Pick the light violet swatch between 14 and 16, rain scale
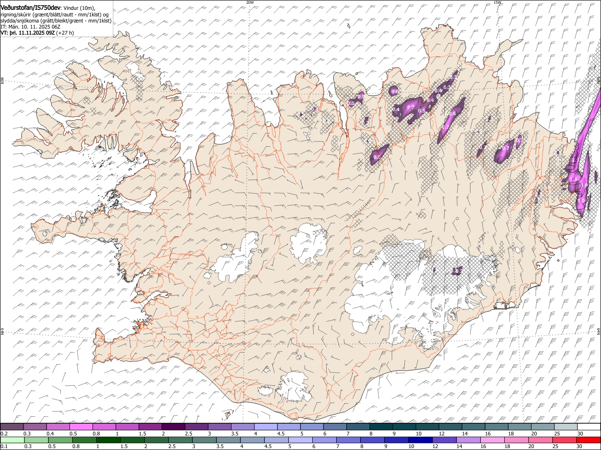601x450 pixels. (468, 440)
